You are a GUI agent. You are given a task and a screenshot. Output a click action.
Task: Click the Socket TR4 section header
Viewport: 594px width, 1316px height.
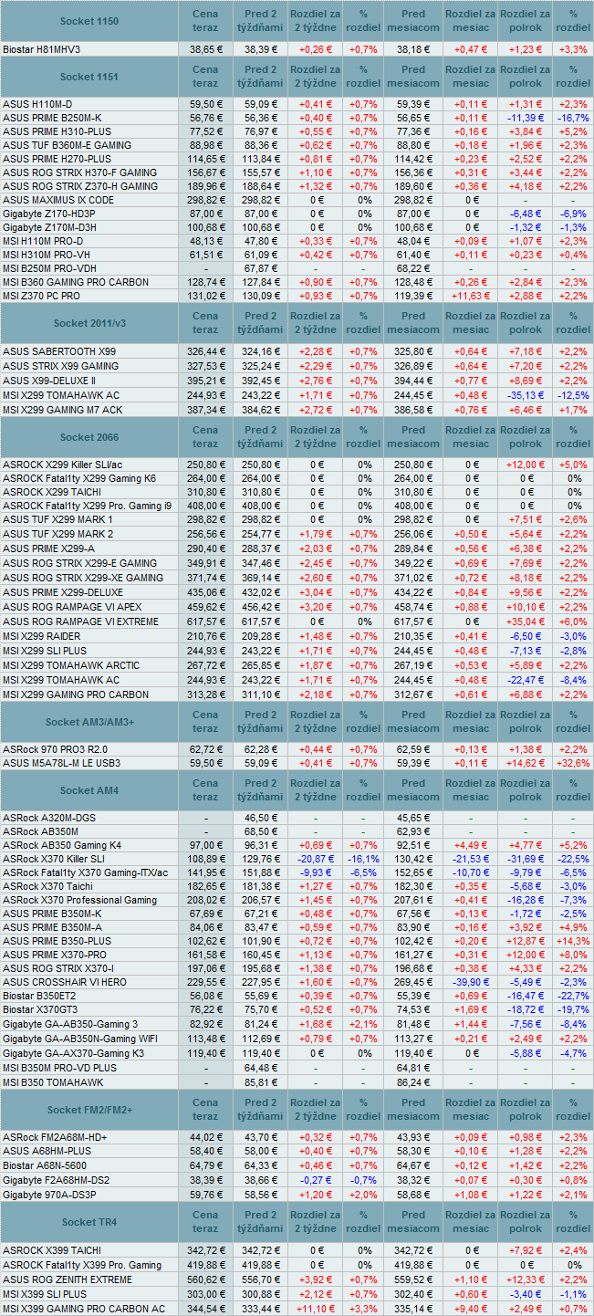89,1222
